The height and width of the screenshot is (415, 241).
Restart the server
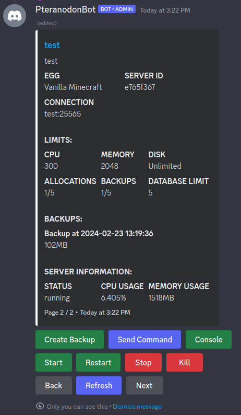tap(98, 362)
